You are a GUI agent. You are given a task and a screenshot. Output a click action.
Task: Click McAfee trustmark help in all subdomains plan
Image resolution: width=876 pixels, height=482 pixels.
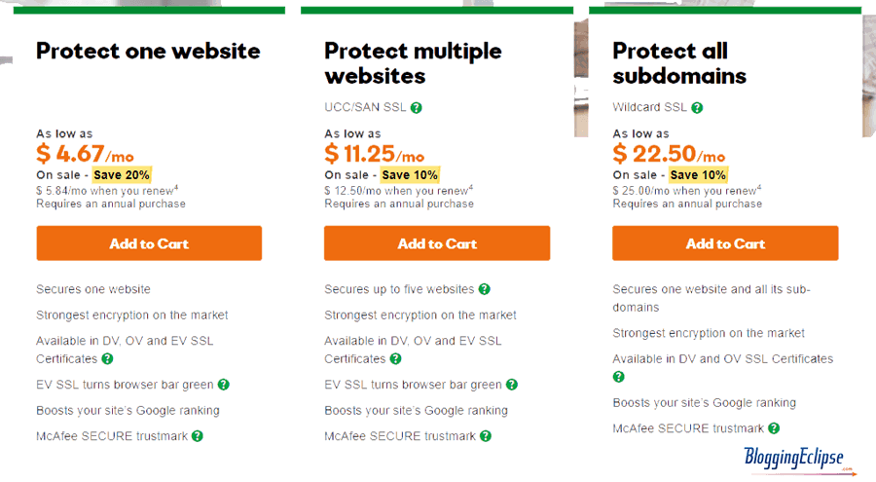click(x=774, y=428)
